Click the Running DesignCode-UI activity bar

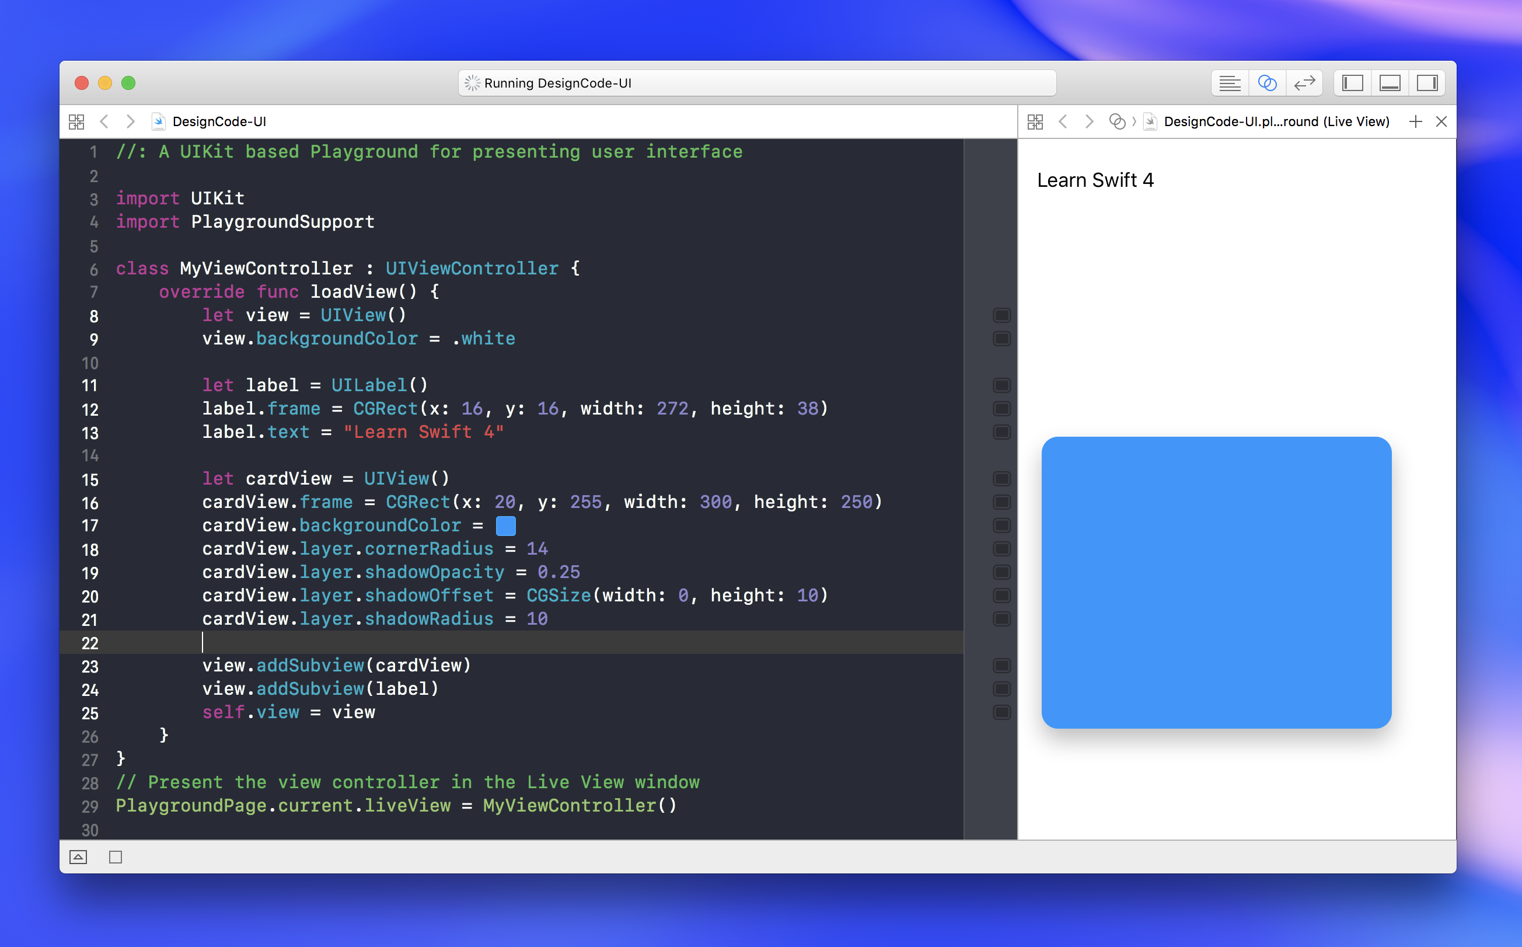pos(757,83)
